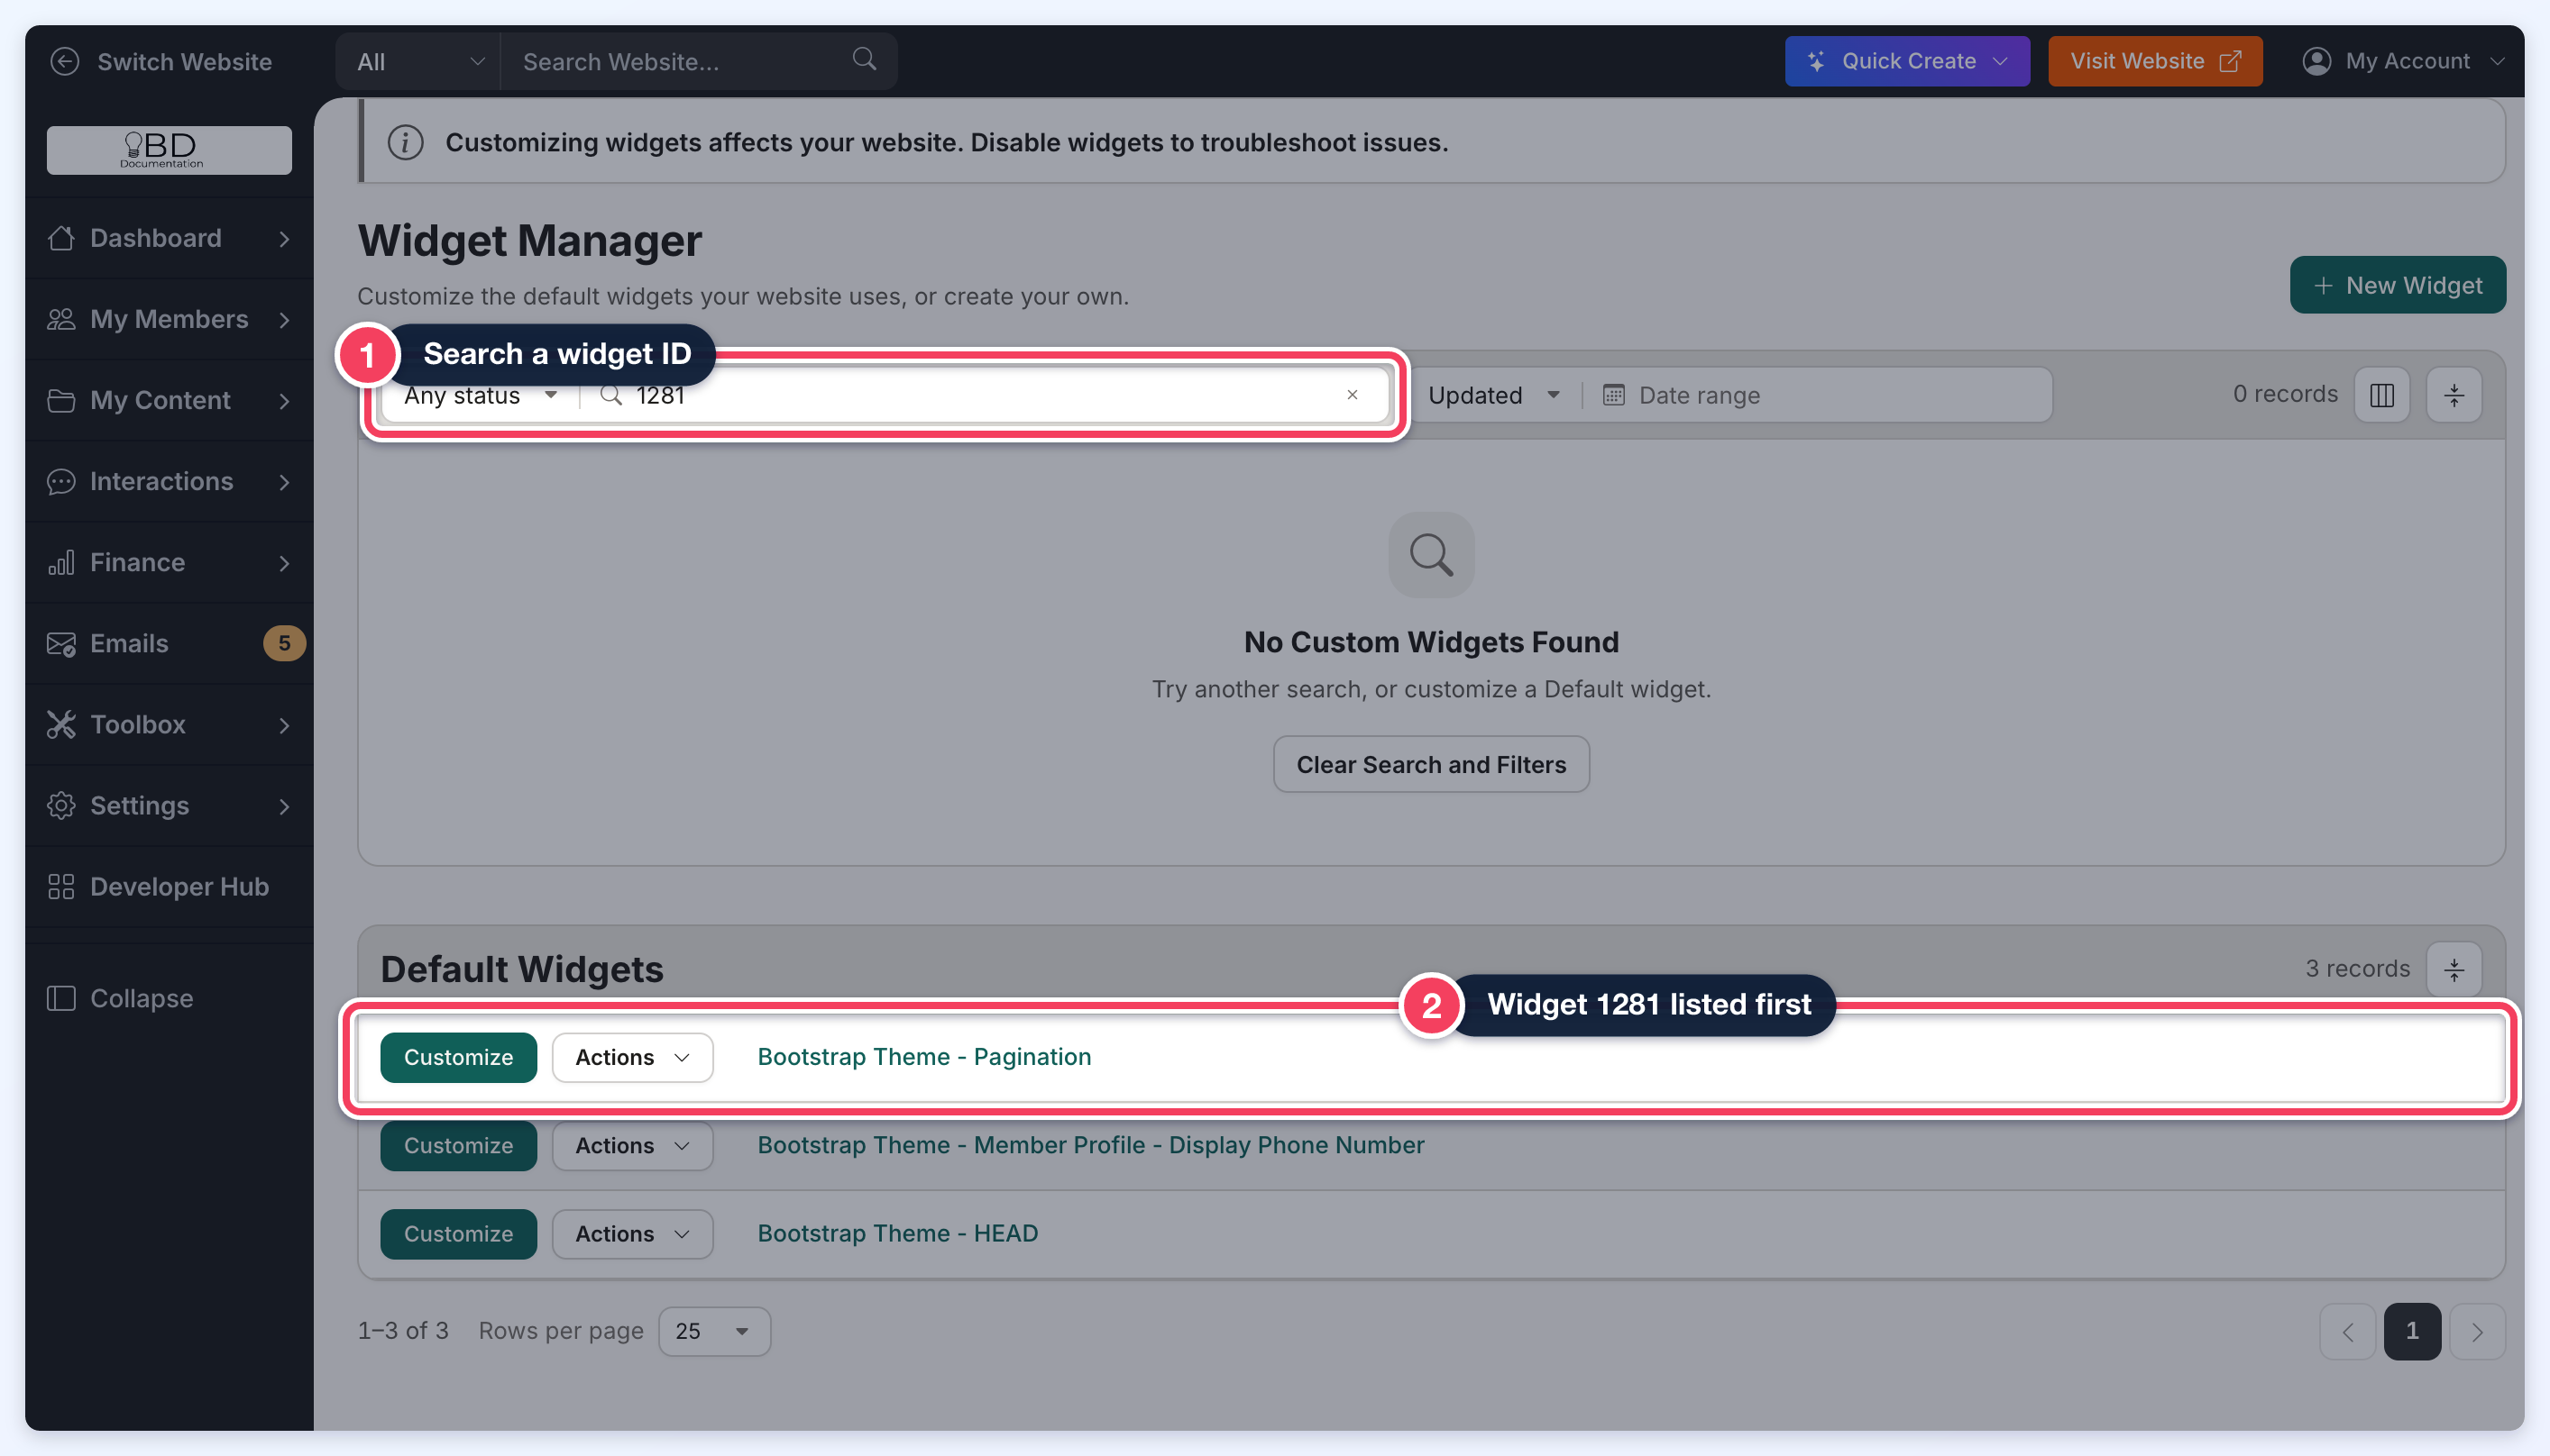The width and height of the screenshot is (2550, 1456).
Task: Click the Toolbox tools icon
Action: [x=61, y=724]
